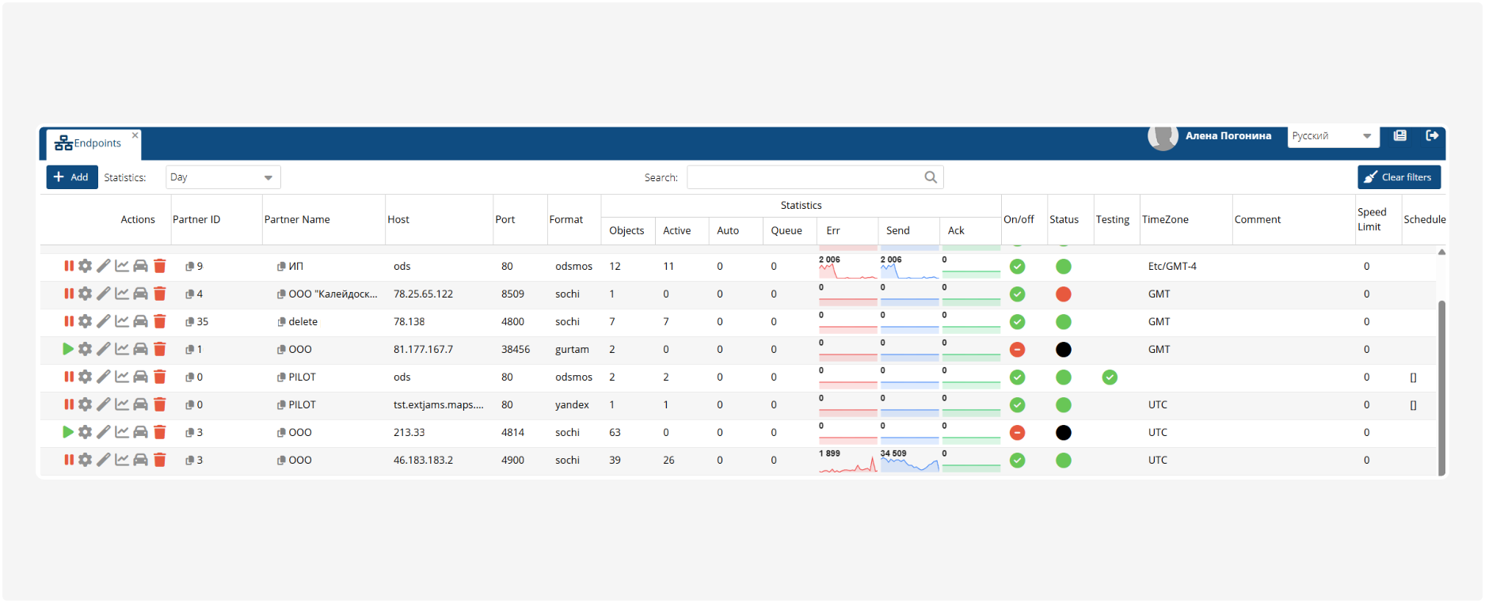Toggle On/off for ИП endpoint
Screen dimensions: 1485x603
coord(1018,267)
